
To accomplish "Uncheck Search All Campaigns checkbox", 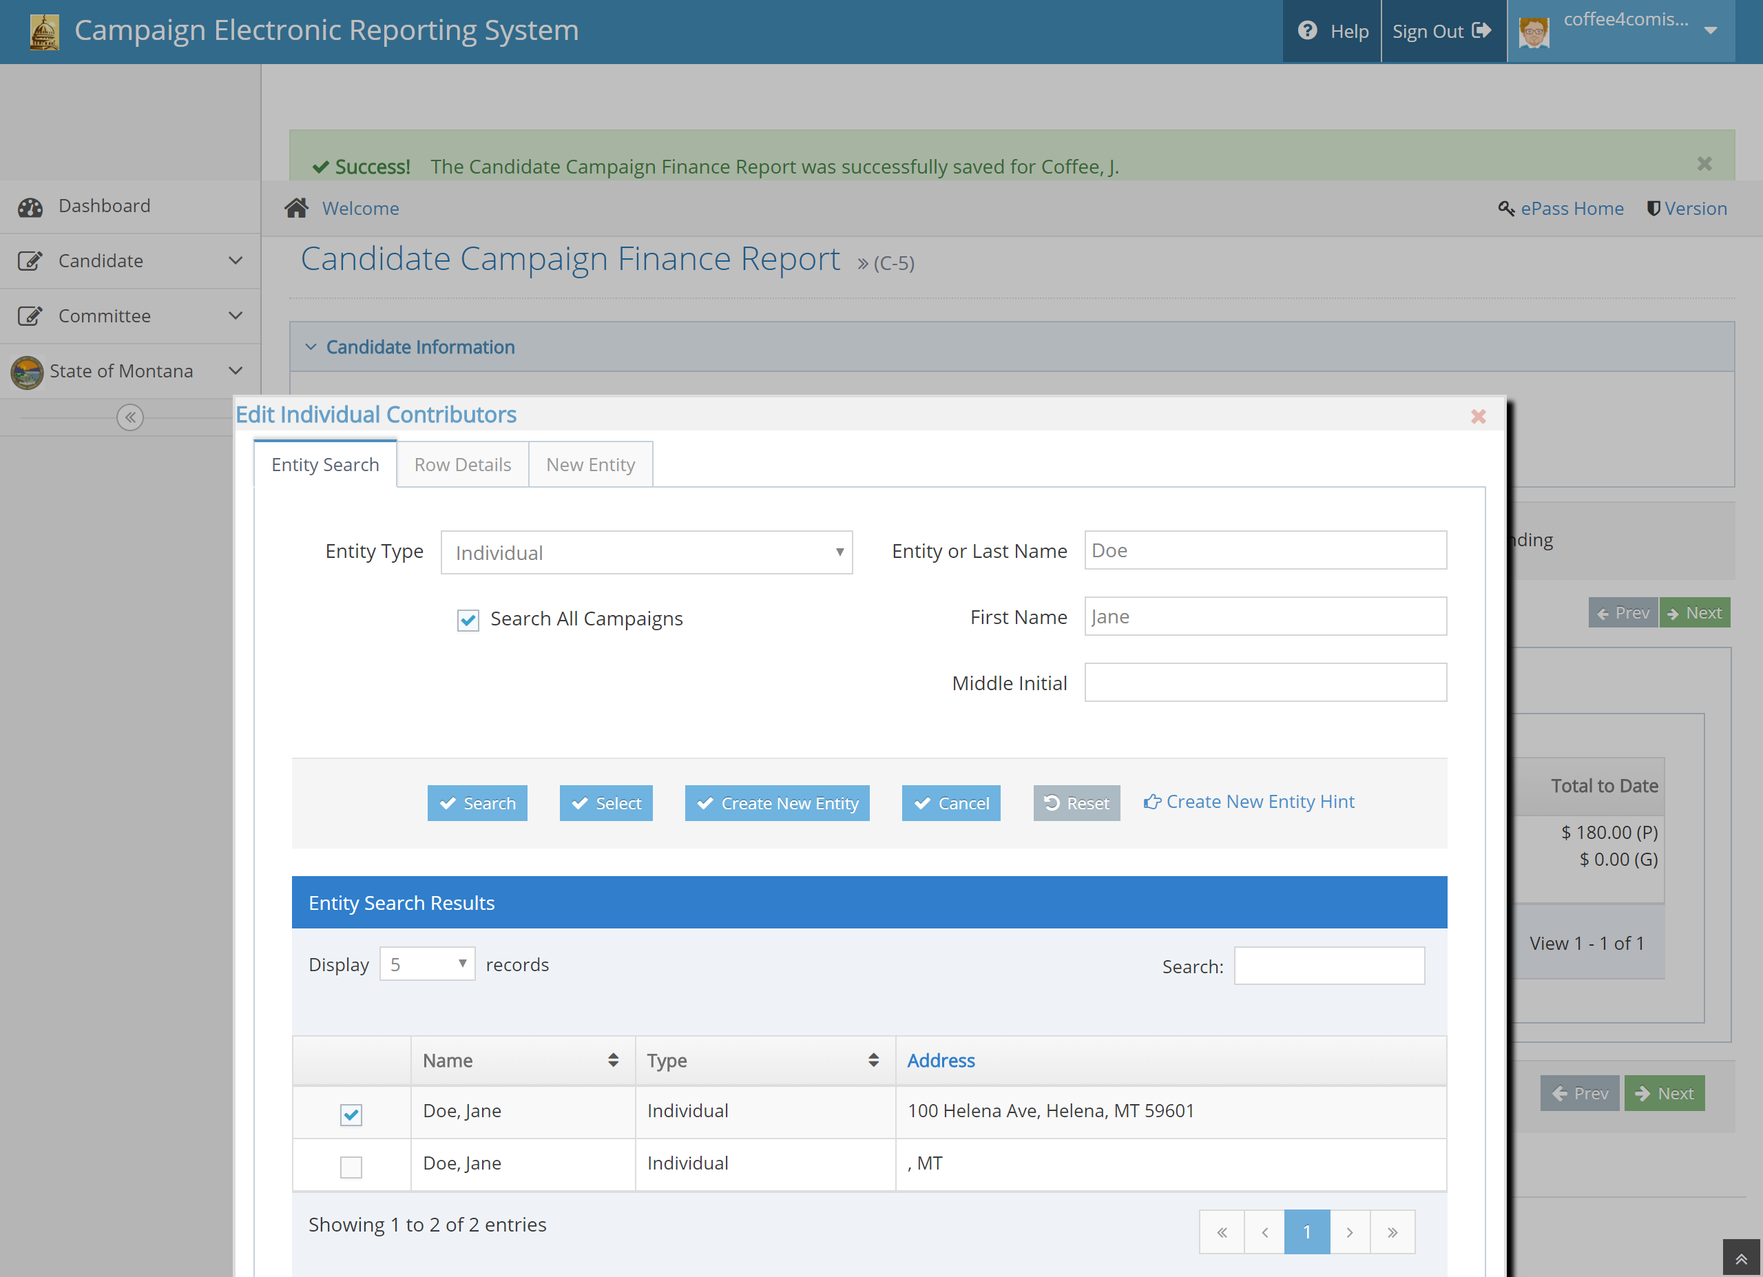I will pyautogui.click(x=468, y=620).
